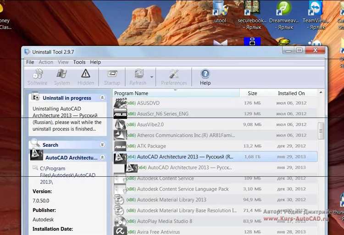Viewport: 344px width, 235px height.
Task: Open C:\Program Files\Autodesk install path link
Action: [x=67, y=175]
